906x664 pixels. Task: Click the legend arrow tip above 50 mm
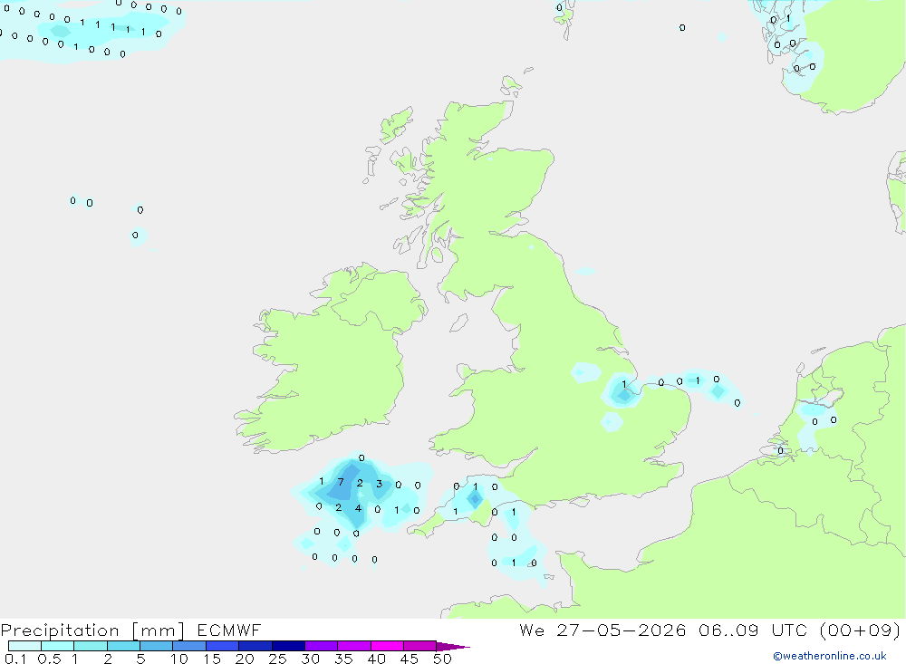tap(453, 646)
